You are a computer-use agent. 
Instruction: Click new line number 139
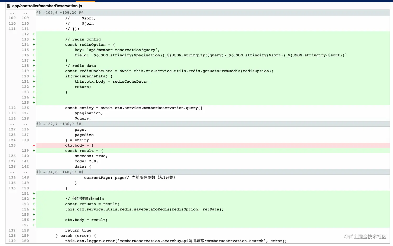point(25,151)
